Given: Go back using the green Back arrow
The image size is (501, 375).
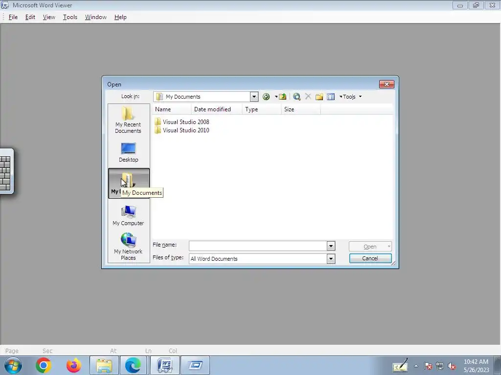Looking at the screenshot, I should (x=266, y=97).
